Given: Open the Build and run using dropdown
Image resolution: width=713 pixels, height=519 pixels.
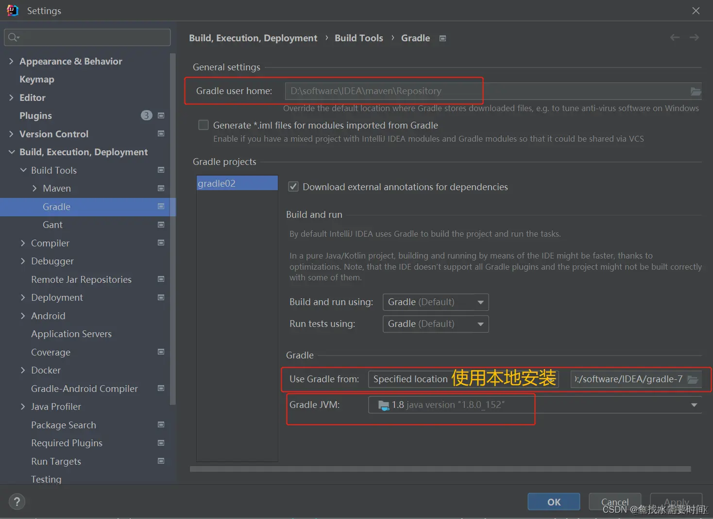Looking at the screenshot, I should tap(436, 302).
